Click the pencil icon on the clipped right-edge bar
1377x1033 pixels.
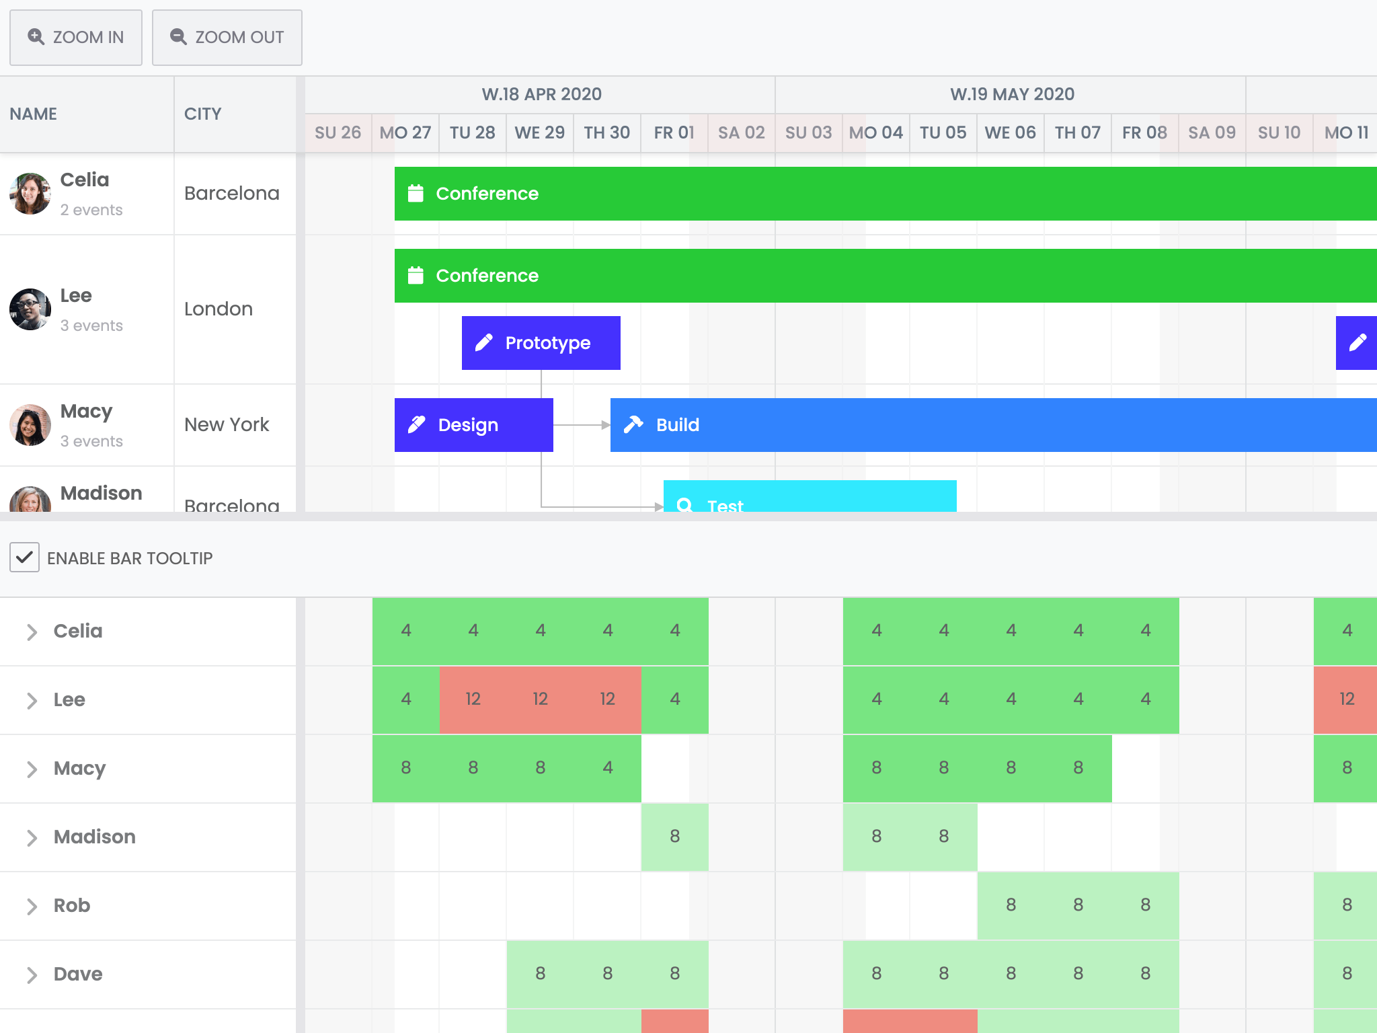[x=1357, y=342]
